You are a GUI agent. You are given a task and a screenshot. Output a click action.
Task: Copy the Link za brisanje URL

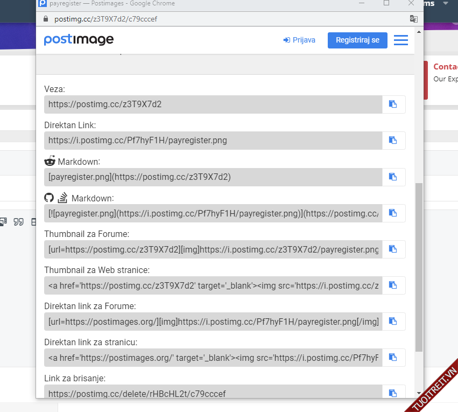[393, 393]
